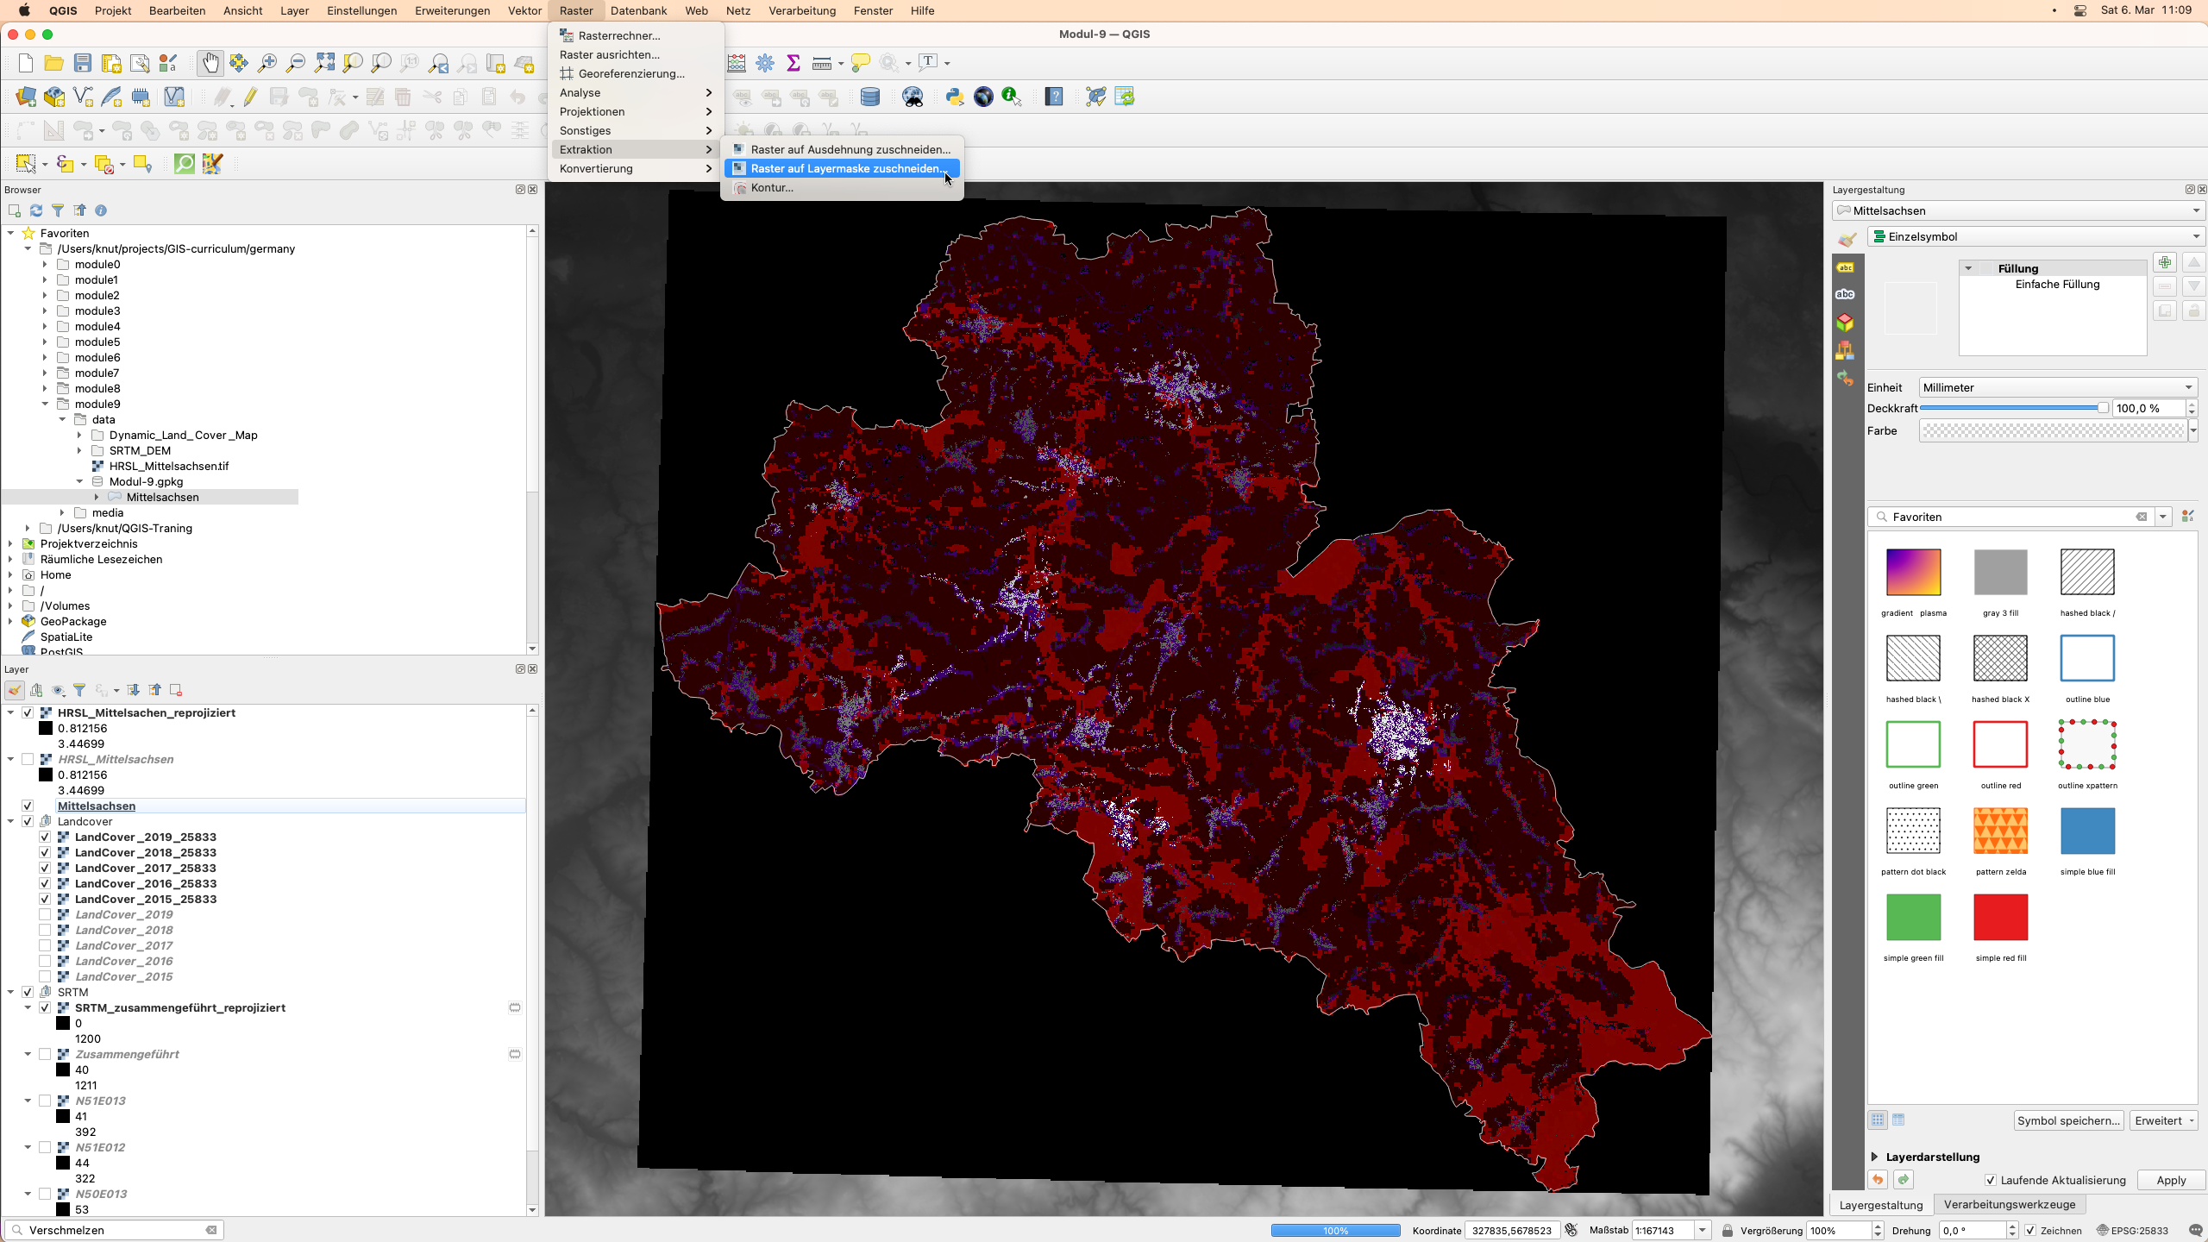Open the Maßstab scale dropdown

1703,1231
